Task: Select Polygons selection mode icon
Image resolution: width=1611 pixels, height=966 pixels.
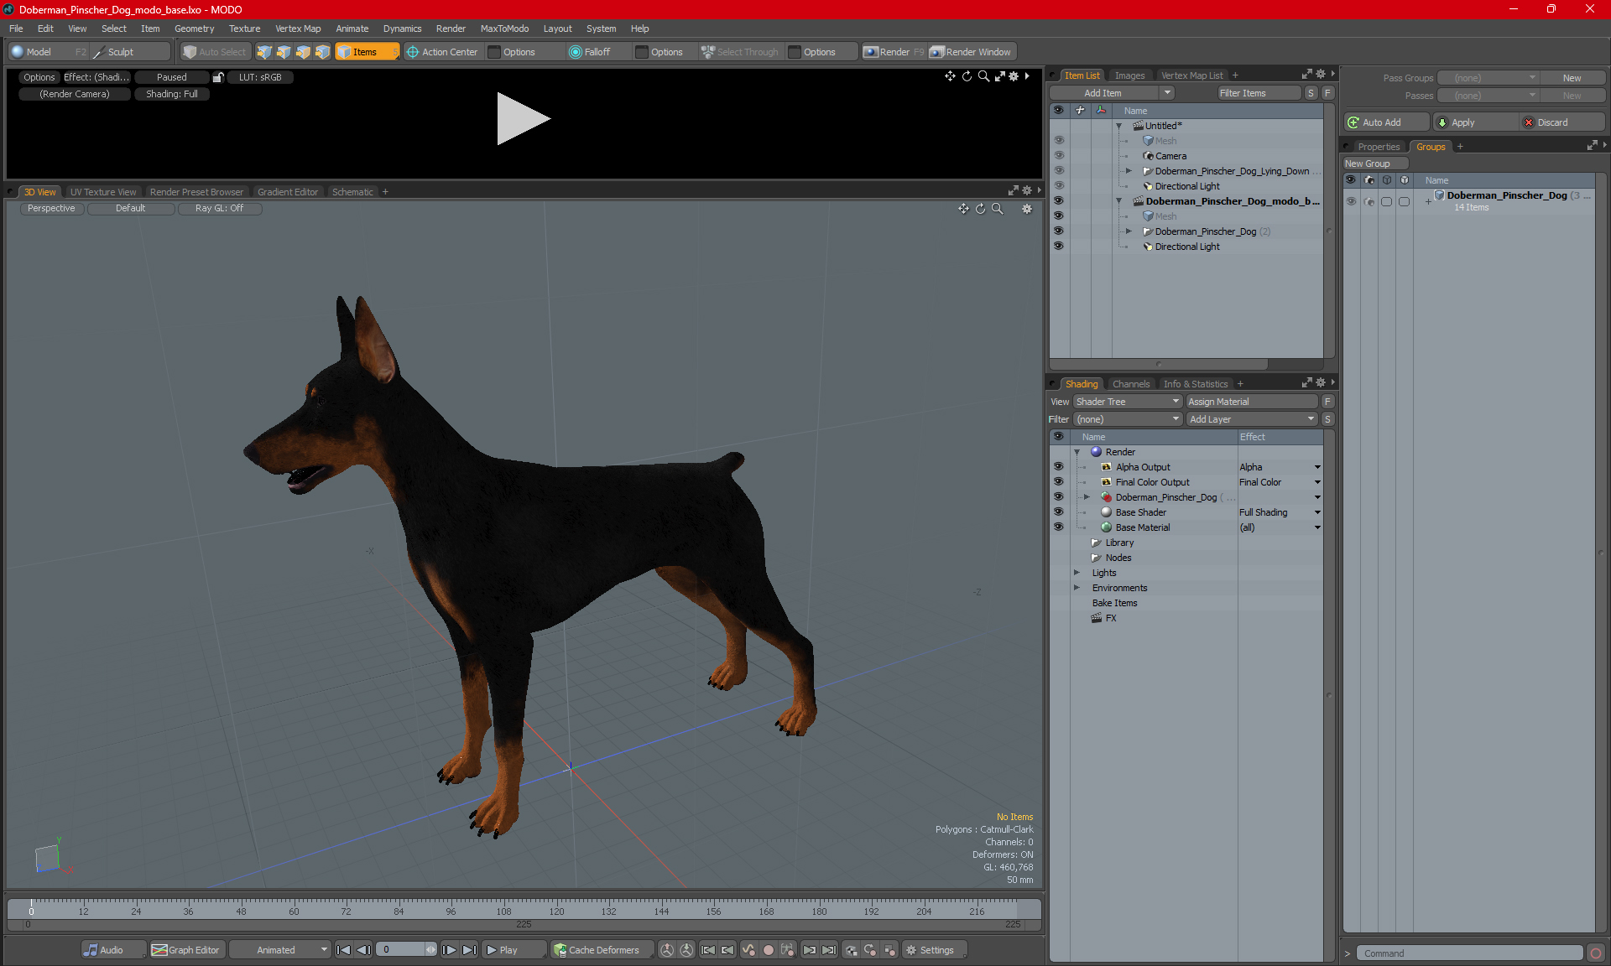Action: pos(303,52)
